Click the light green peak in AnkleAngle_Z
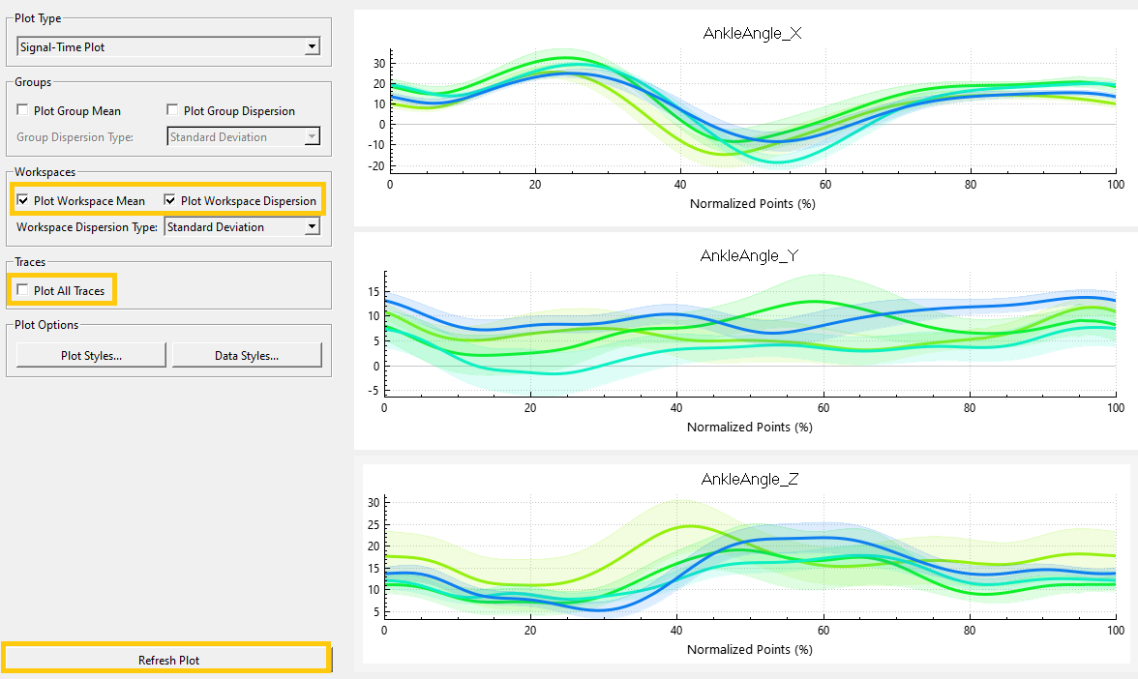 point(689,526)
